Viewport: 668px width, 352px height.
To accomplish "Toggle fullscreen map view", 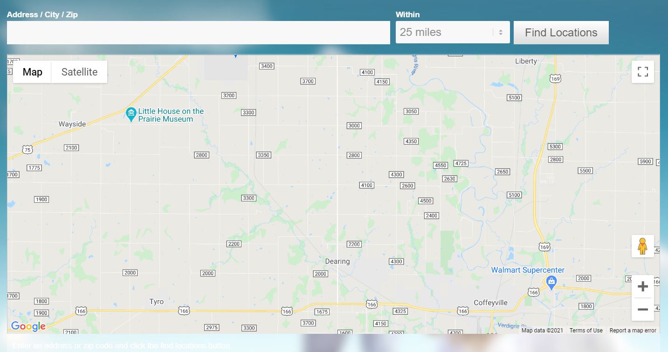I will pyautogui.click(x=643, y=72).
